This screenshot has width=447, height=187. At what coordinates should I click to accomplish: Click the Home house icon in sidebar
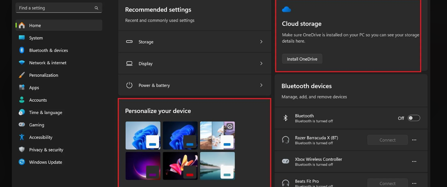21,26
